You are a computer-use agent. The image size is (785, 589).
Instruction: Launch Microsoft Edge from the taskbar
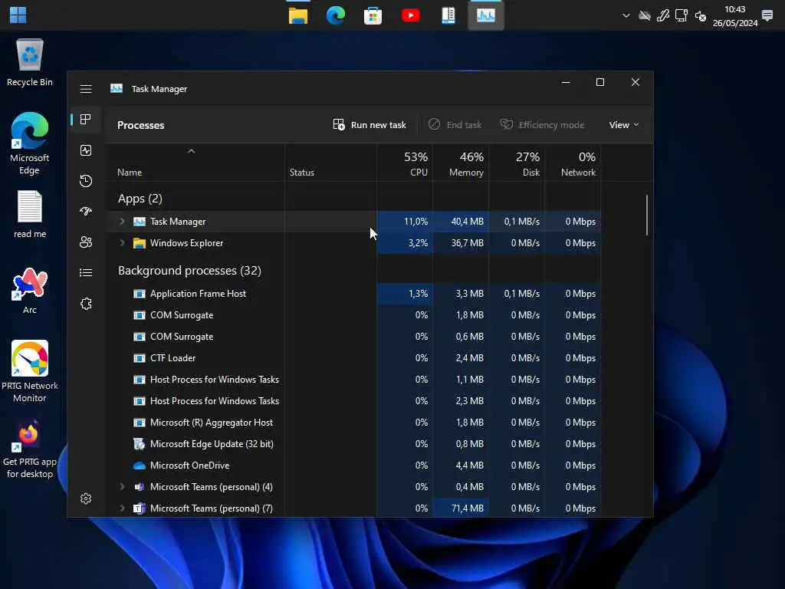tap(336, 15)
